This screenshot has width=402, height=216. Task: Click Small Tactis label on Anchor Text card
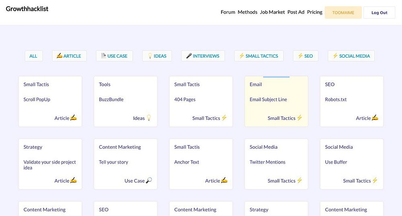(187, 147)
